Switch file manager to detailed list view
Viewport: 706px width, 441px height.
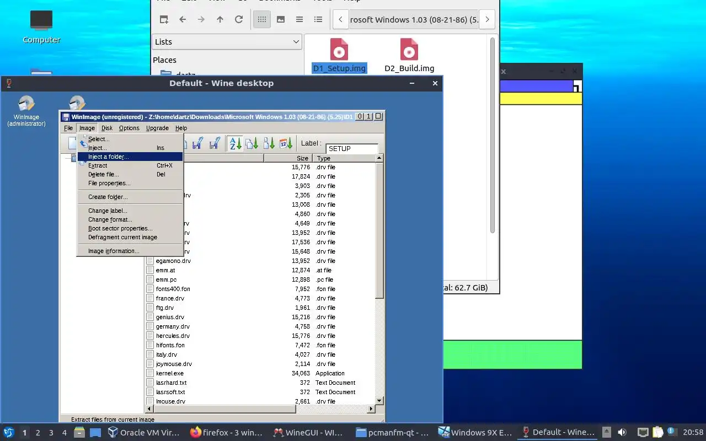318,19
